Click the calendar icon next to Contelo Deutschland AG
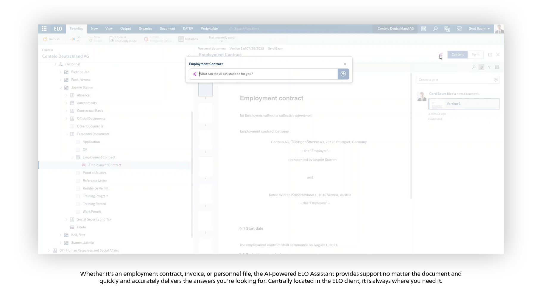Image resolution: width=542 pixels, height=305 pixels. click(423, 29)
